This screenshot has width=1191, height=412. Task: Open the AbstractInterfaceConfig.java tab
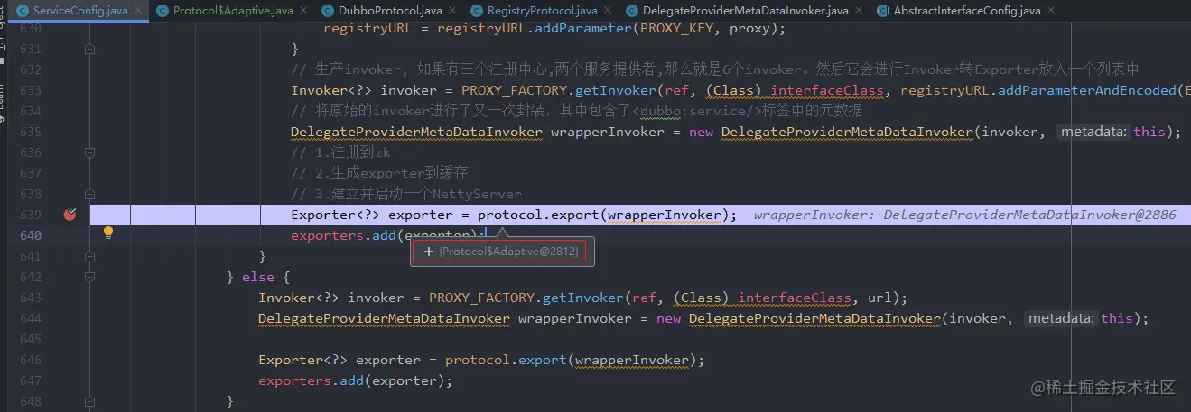point(969,11)
